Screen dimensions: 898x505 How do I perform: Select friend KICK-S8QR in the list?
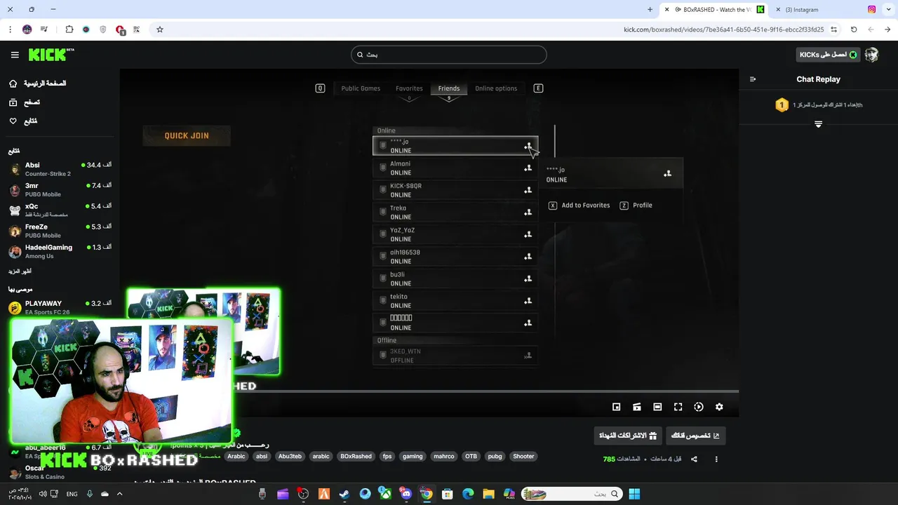pos(455,190)
